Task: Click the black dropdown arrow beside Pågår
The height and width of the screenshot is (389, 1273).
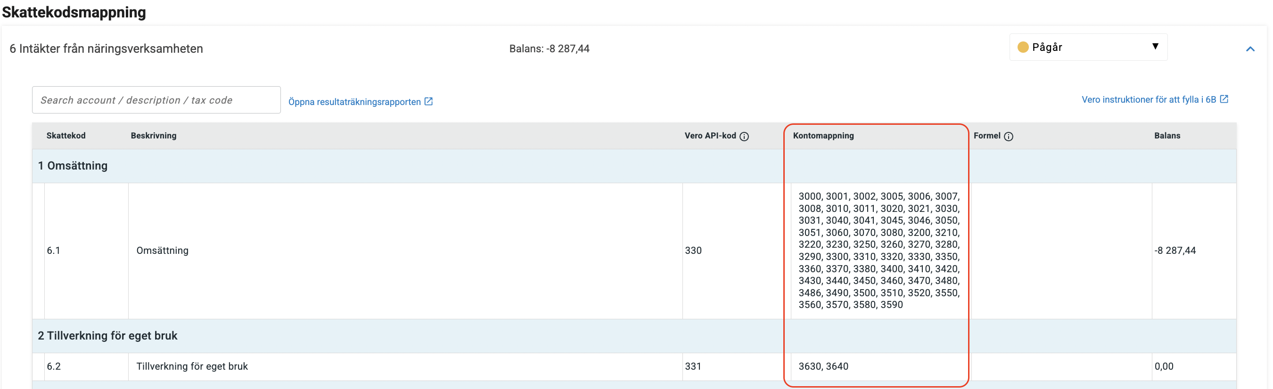Action: coord(1155,47)
